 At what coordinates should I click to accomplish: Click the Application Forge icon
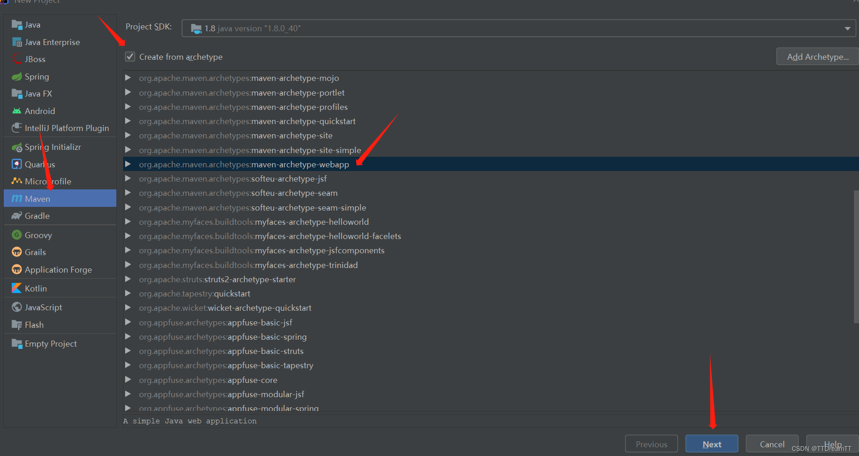tap(17, 269)
